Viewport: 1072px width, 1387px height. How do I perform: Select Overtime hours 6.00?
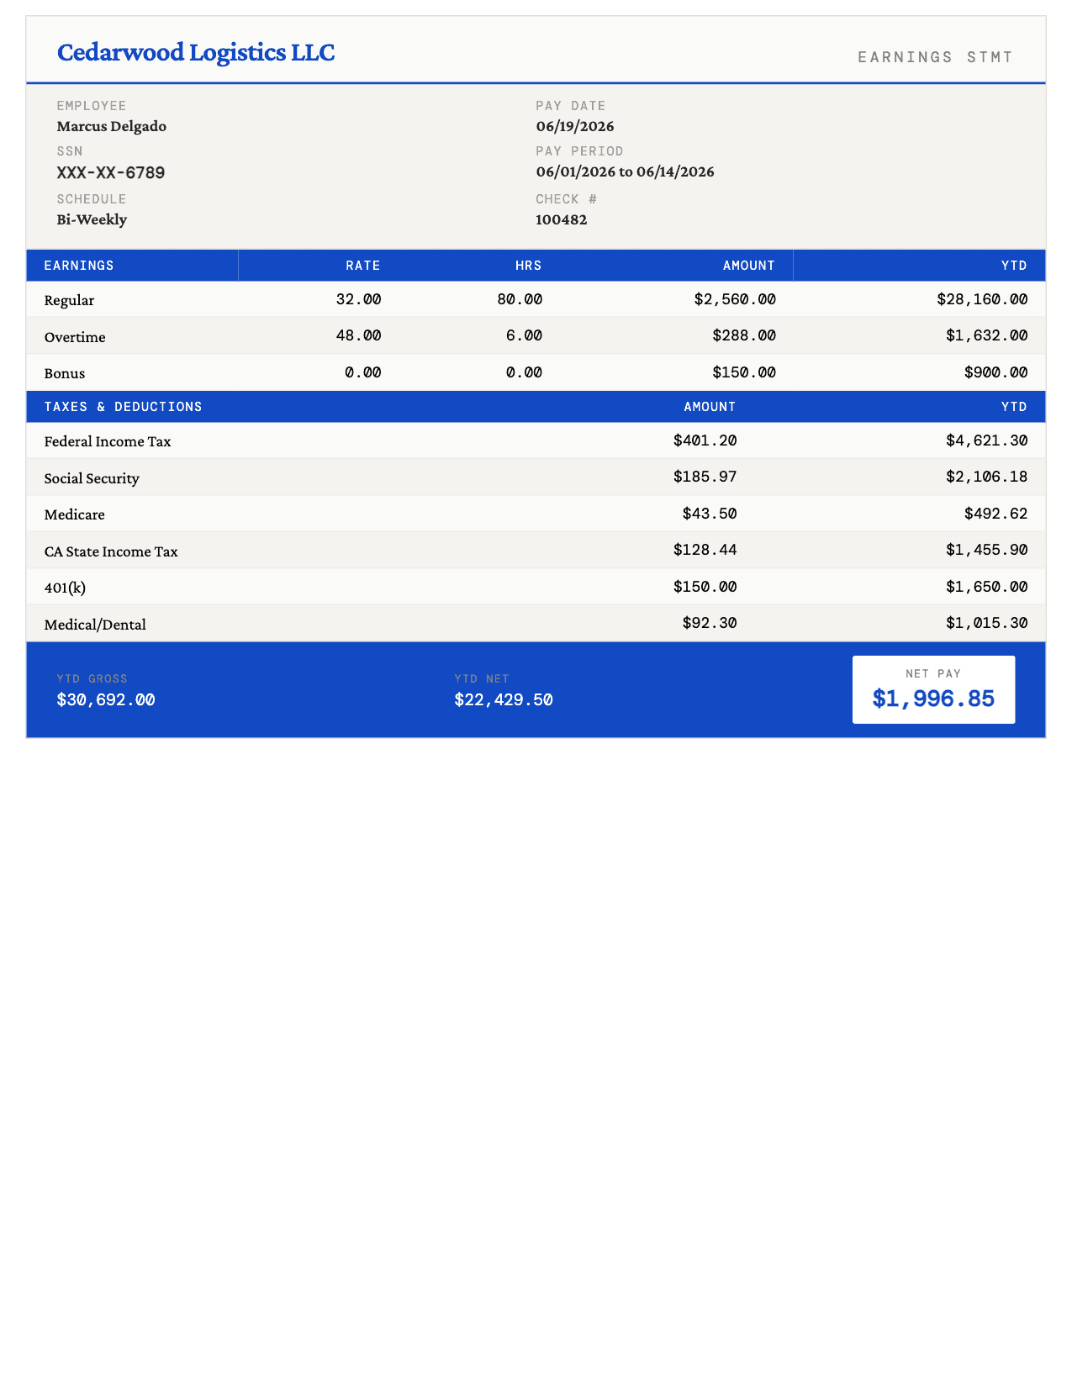coord(524,335)
